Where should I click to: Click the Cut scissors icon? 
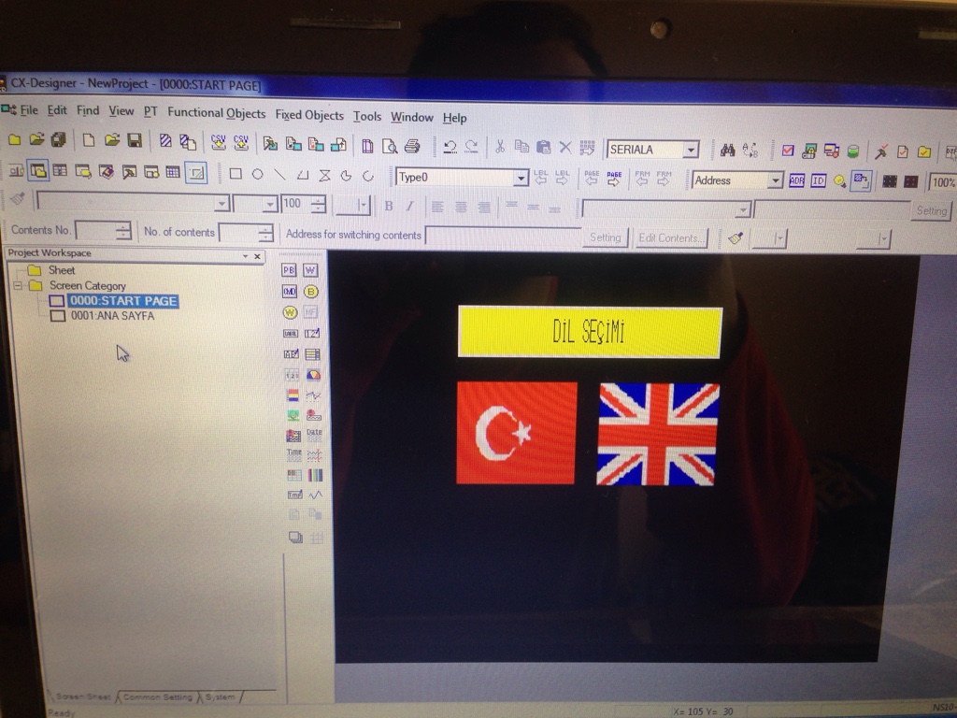pos(500,147)
